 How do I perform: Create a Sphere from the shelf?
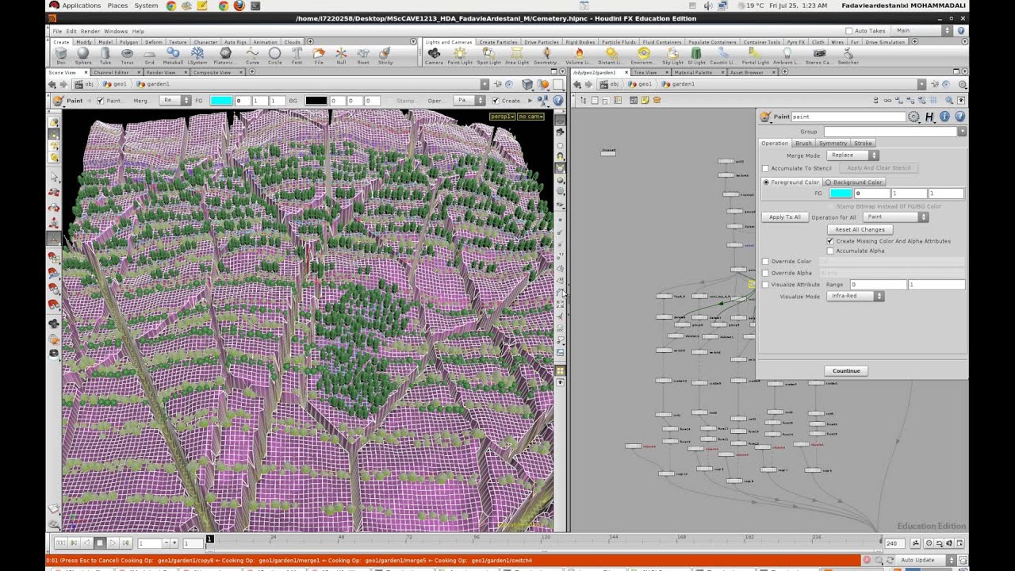[83, 56]
